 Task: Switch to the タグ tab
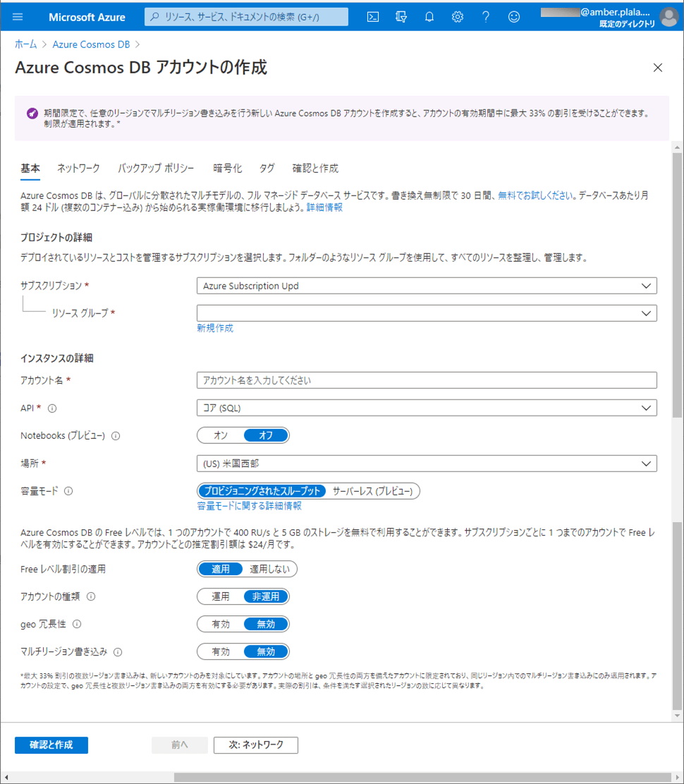click(x=267, y=169)
